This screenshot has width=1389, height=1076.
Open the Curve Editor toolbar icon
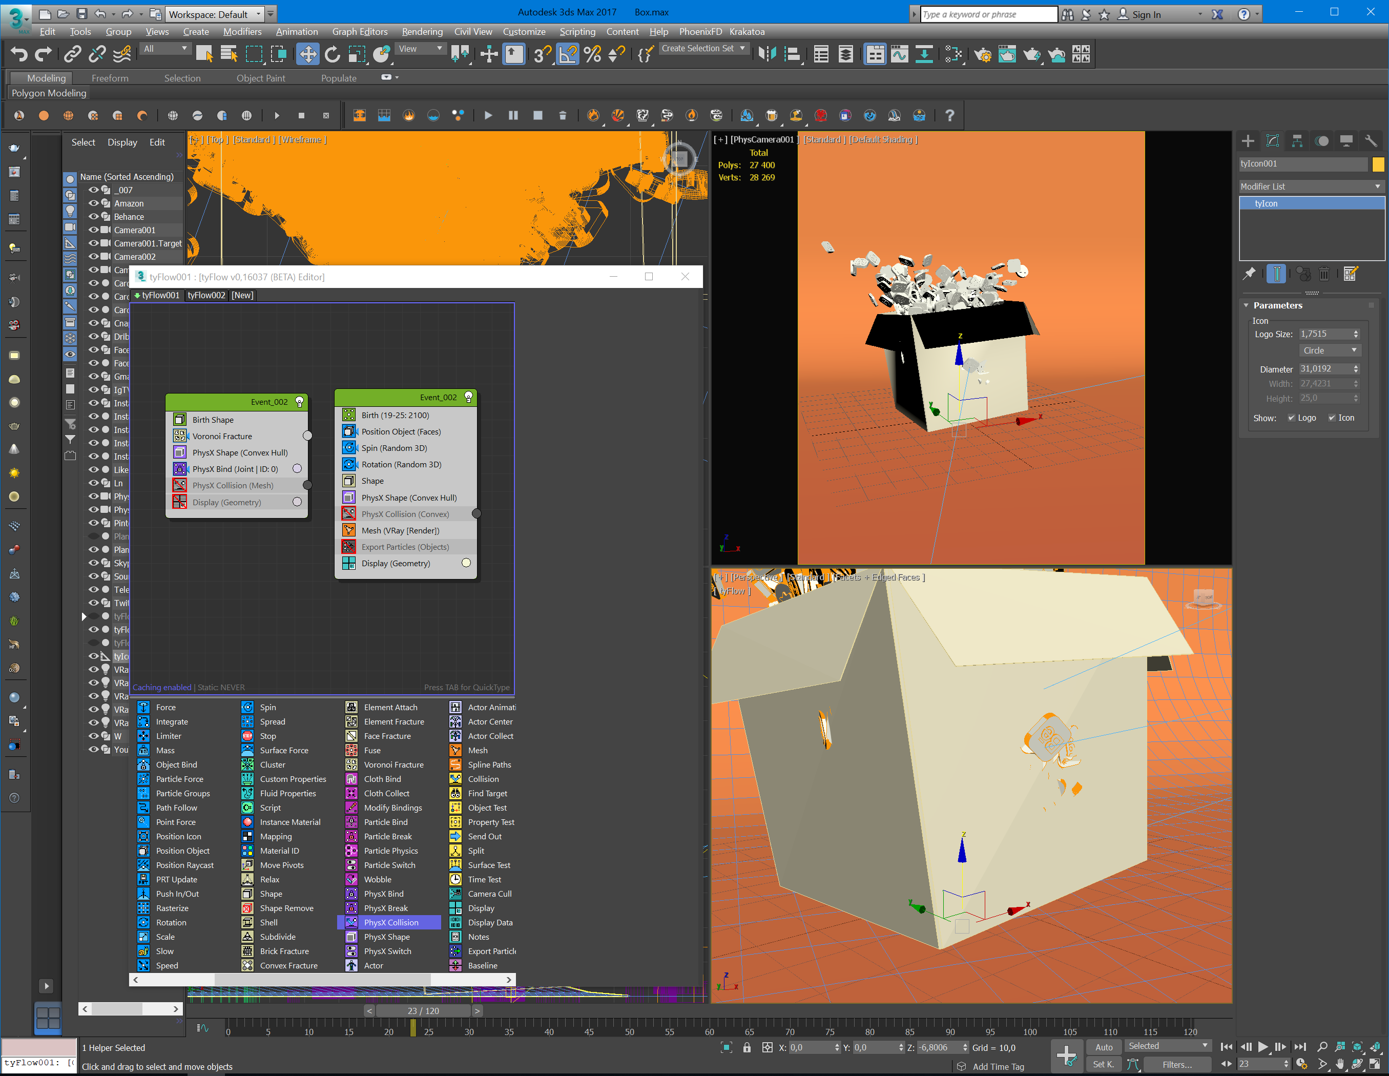[x=899, y=55]
